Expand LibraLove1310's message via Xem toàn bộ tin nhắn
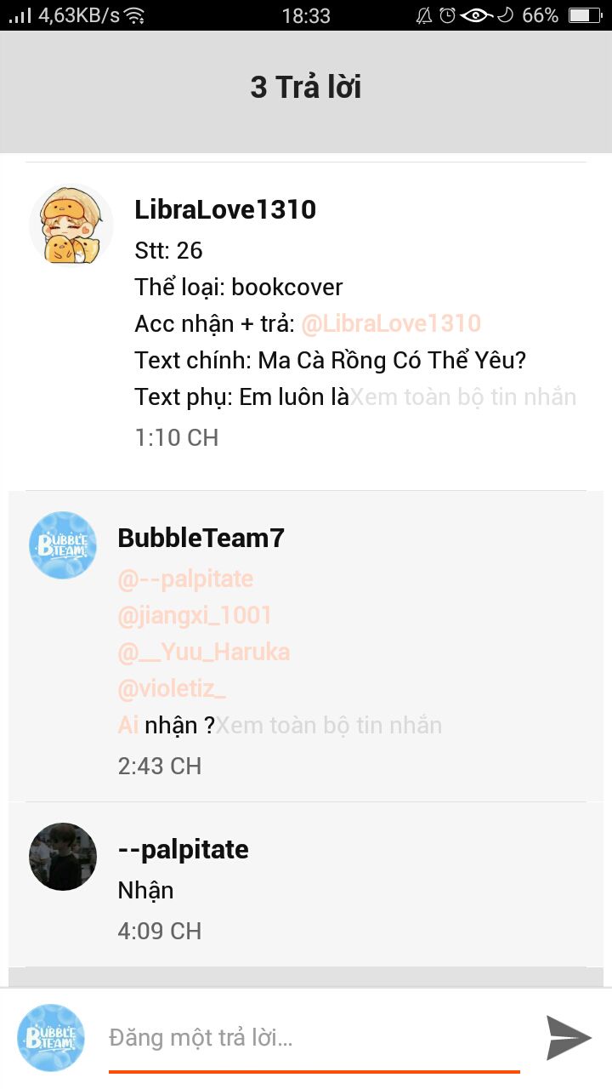Screen dimensions: 612x1089 click(463, 397)
